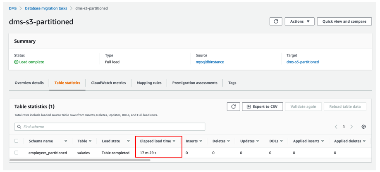Open Database migration tasks breadcrumb
380x172 pixels.
coord(46,8)
